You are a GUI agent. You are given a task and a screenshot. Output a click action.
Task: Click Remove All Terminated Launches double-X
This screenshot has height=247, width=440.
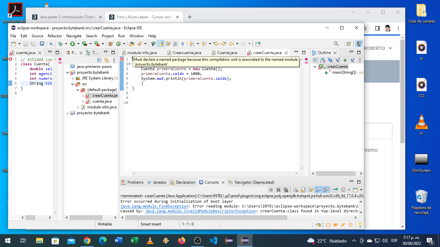[x=286, y=190]
